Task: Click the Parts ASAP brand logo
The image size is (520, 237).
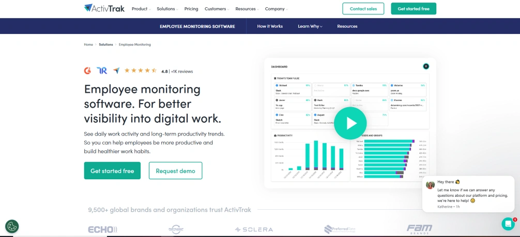Action: pyautogui.click(x=176, y=229)
